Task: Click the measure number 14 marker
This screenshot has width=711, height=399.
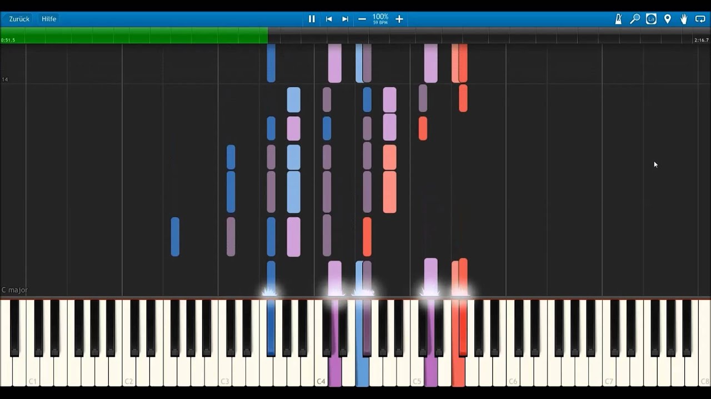Action: (x=4, y=80)
